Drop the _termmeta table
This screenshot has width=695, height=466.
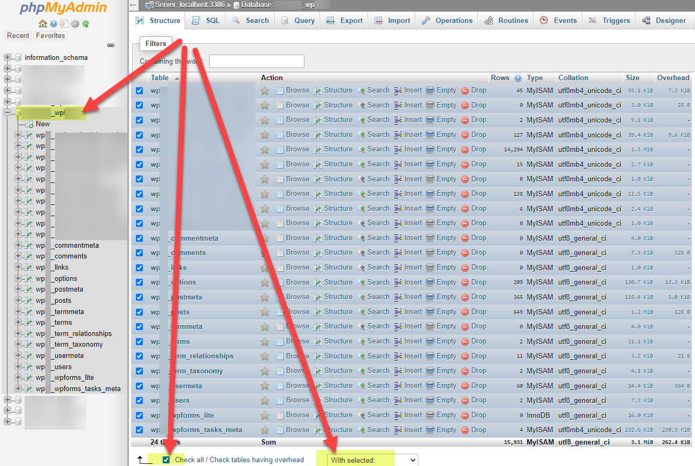[x=474, y=326]
